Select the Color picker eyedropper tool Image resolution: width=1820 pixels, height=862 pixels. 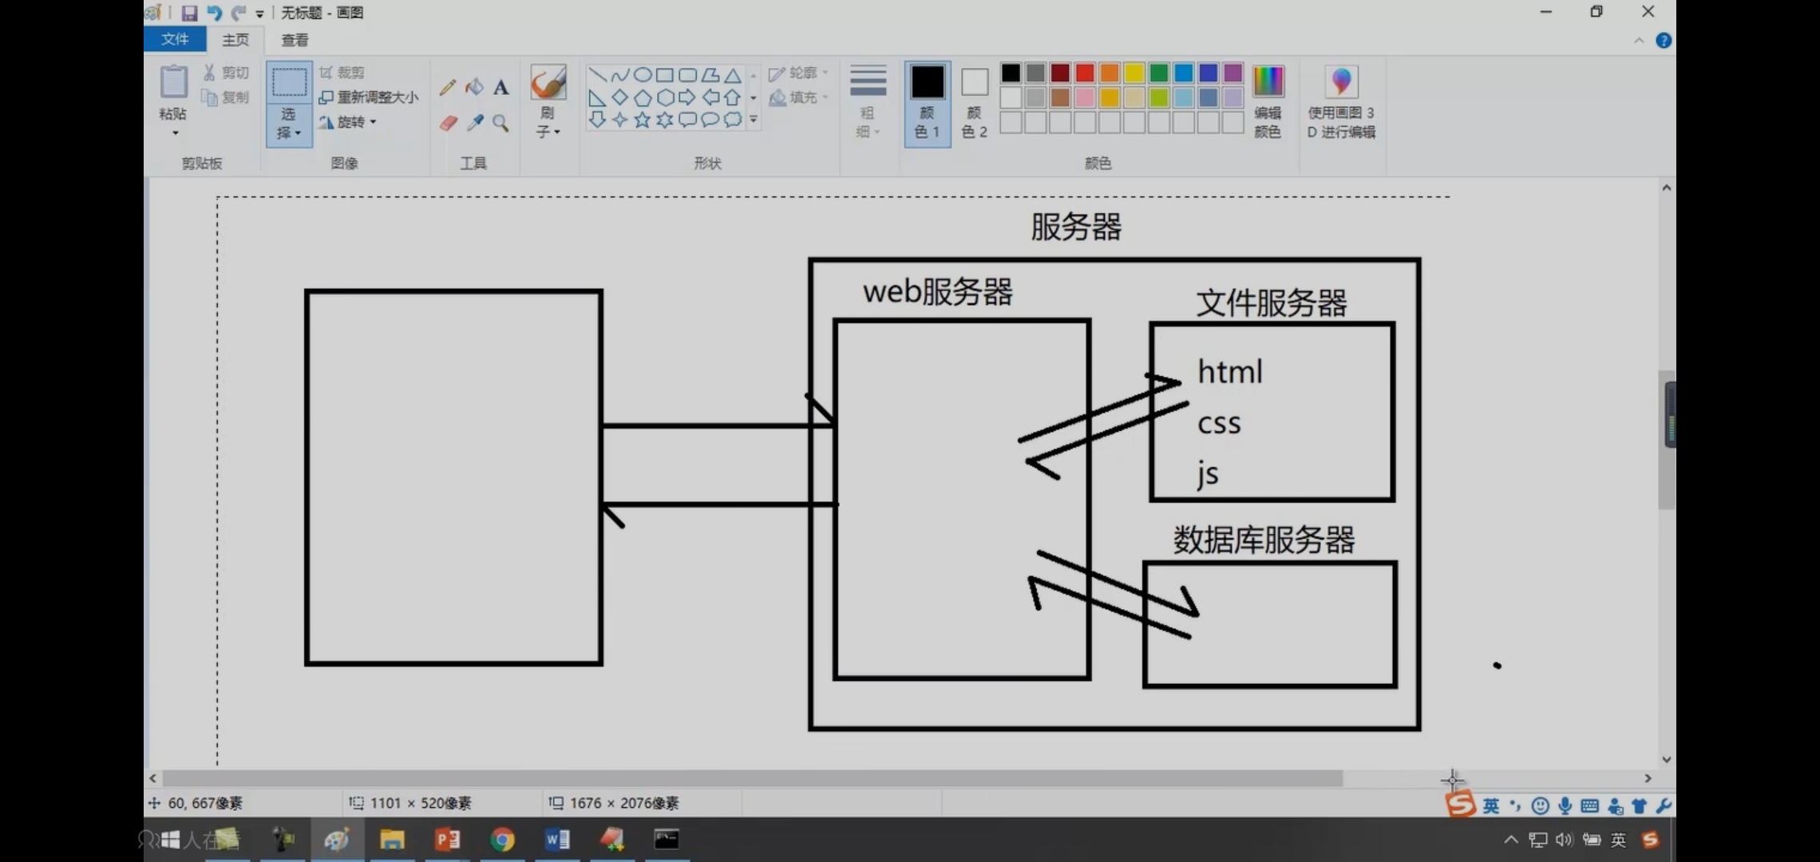(x=475, y=123)
